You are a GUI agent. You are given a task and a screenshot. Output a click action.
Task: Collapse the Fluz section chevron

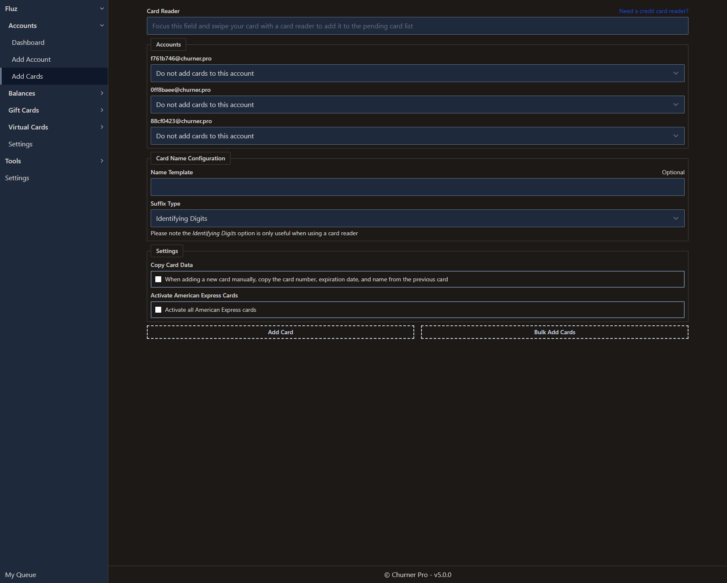[102, 8]
